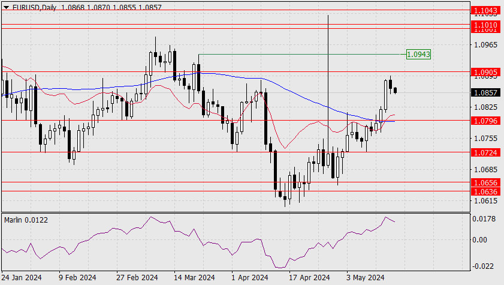Click the 1.0615 price scale value

pyautogui.click(x=485, y=201)
